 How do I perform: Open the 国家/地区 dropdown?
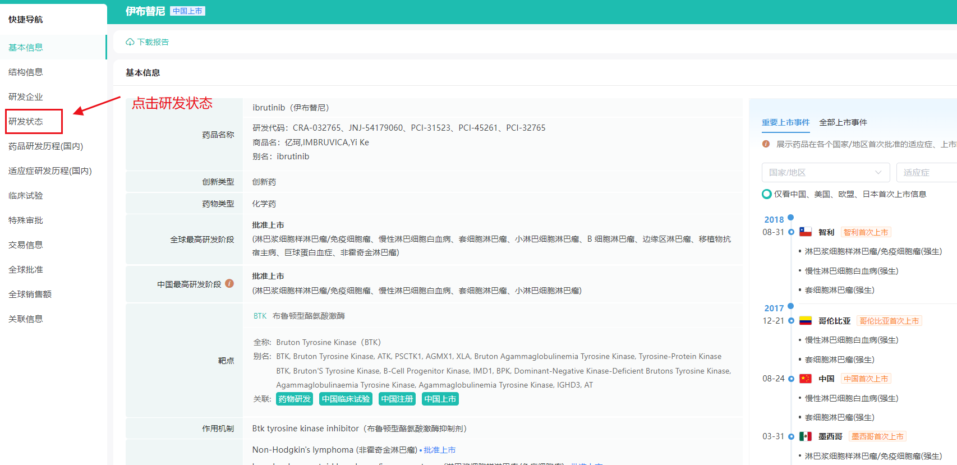(826, 172)
